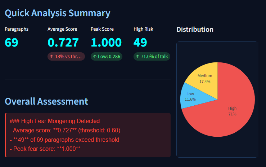Click the Overall Assessment heading
Viewport: 266px width, 167px height.
pos(46,101)
